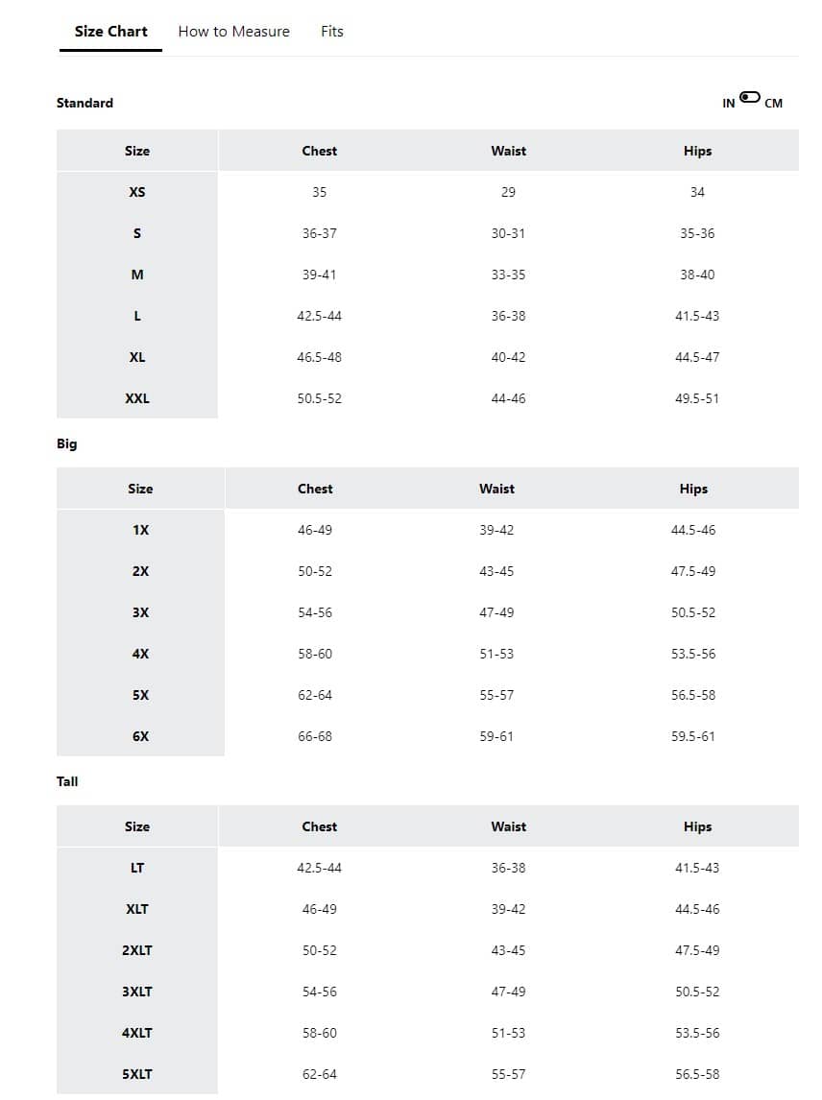This screenshot has height=1100, width=822.
Task: Switch to the Fits tab
Action: (x=331, y=32)
